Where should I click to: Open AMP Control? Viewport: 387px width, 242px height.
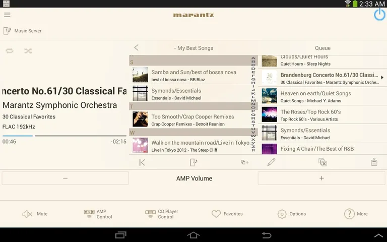click(x=98, y=214)
